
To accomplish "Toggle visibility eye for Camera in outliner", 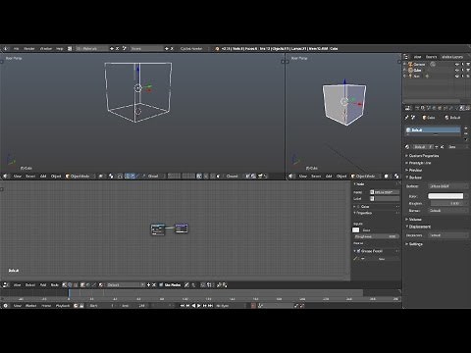I will (457, 65).
